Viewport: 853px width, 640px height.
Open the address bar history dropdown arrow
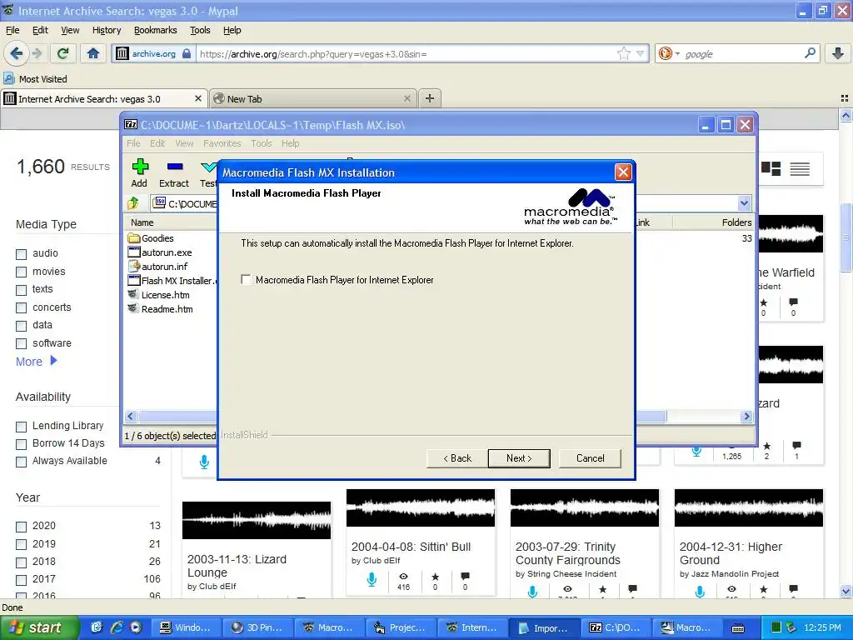(641, 53)
